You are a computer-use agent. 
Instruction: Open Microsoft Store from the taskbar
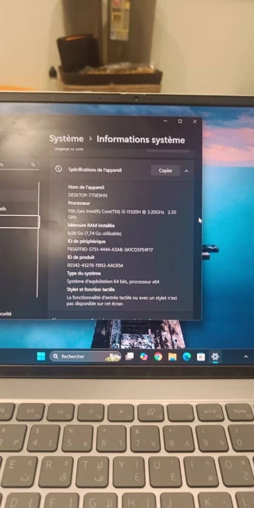point(201,357)
